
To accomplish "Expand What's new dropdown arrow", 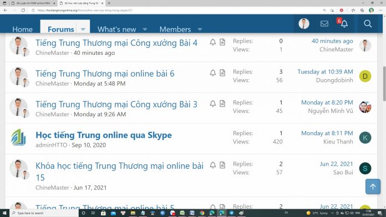I will pos(145,29).
